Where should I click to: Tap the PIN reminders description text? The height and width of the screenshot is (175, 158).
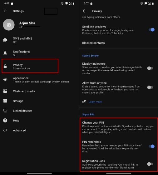(x=112, y=148)
